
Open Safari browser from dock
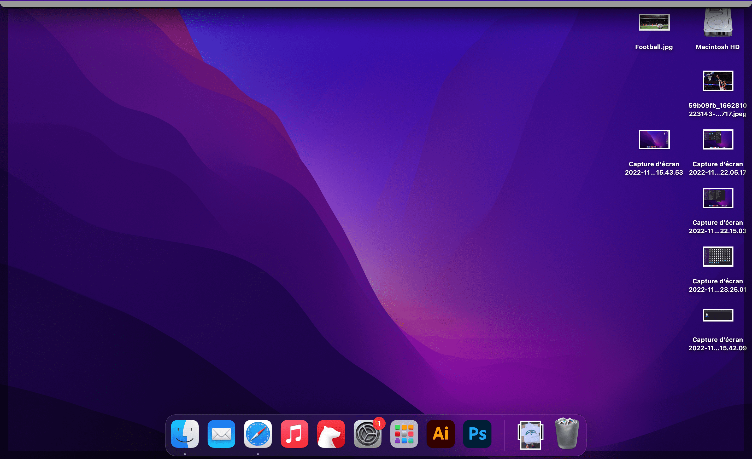(258, 434)
